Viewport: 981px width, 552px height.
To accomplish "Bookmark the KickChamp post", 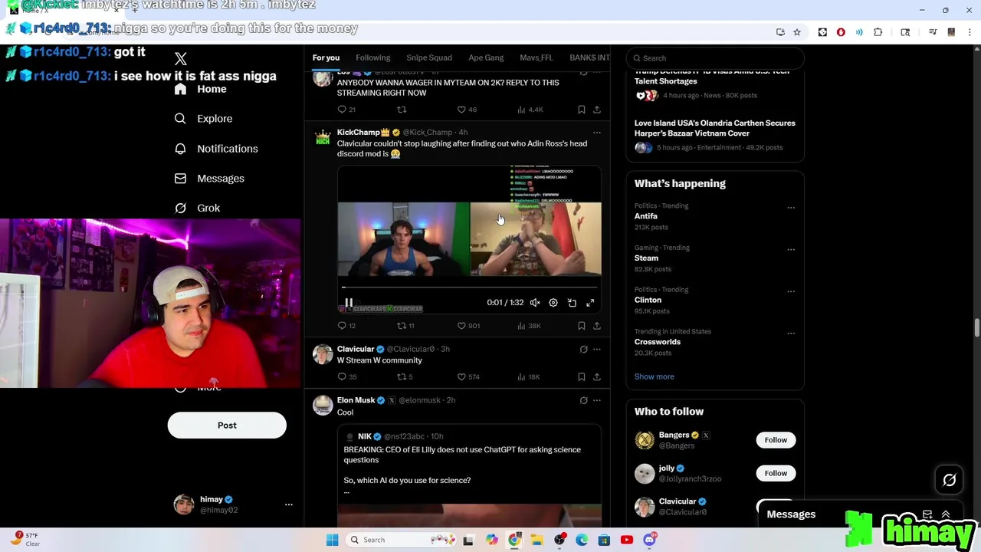I will [582, 326].
